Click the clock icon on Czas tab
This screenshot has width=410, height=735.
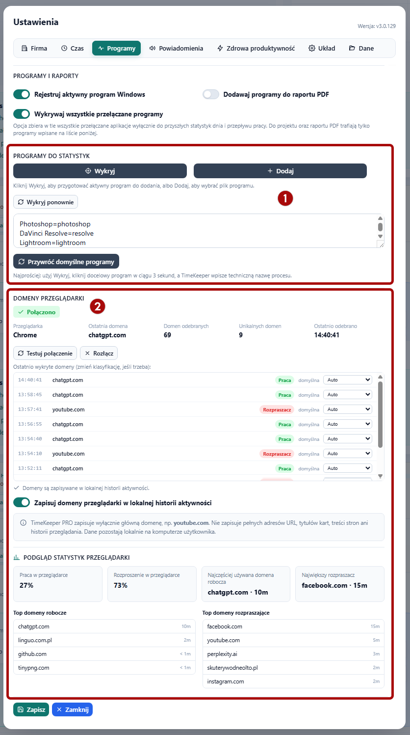coord(64,48)
